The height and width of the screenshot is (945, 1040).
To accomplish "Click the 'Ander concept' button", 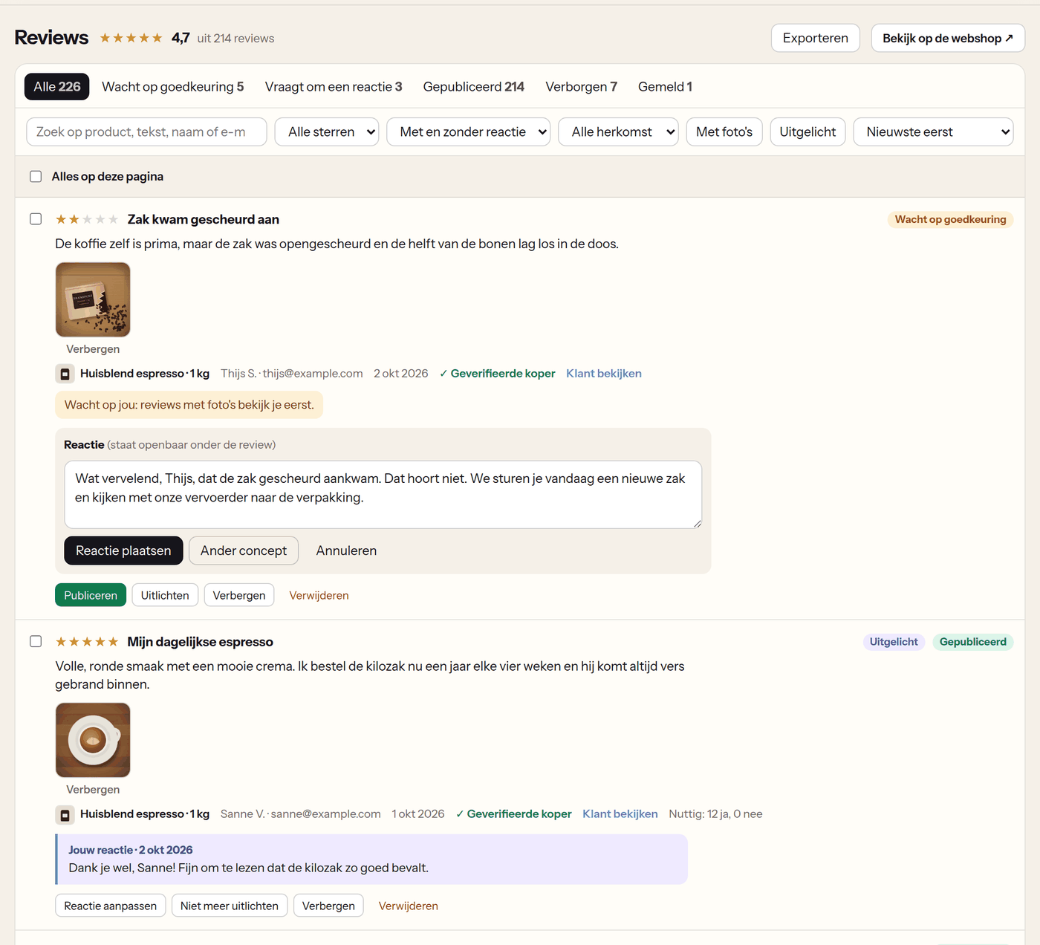I will click(x=244, y=551).
